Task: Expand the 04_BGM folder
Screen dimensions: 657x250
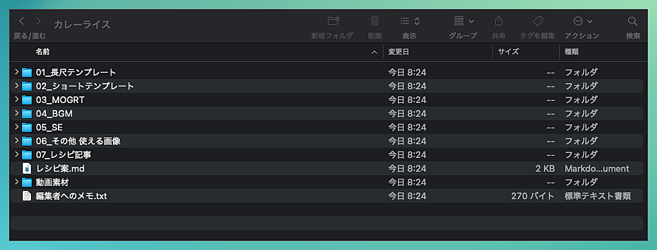Action: (17, 114)
